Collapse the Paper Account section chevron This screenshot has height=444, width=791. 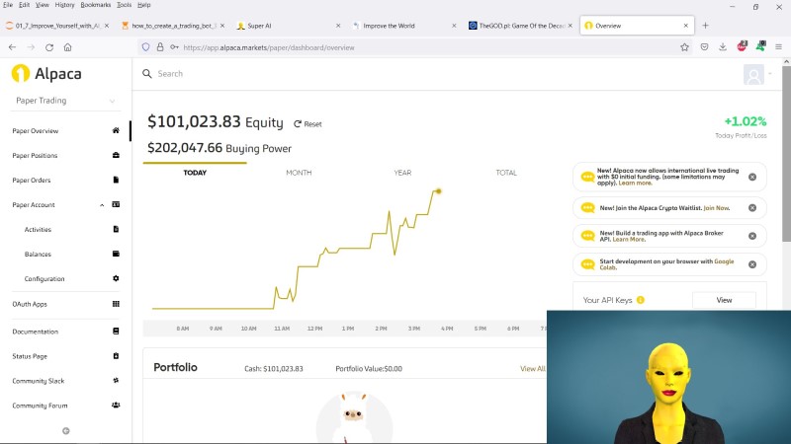[x=102, y=205]
